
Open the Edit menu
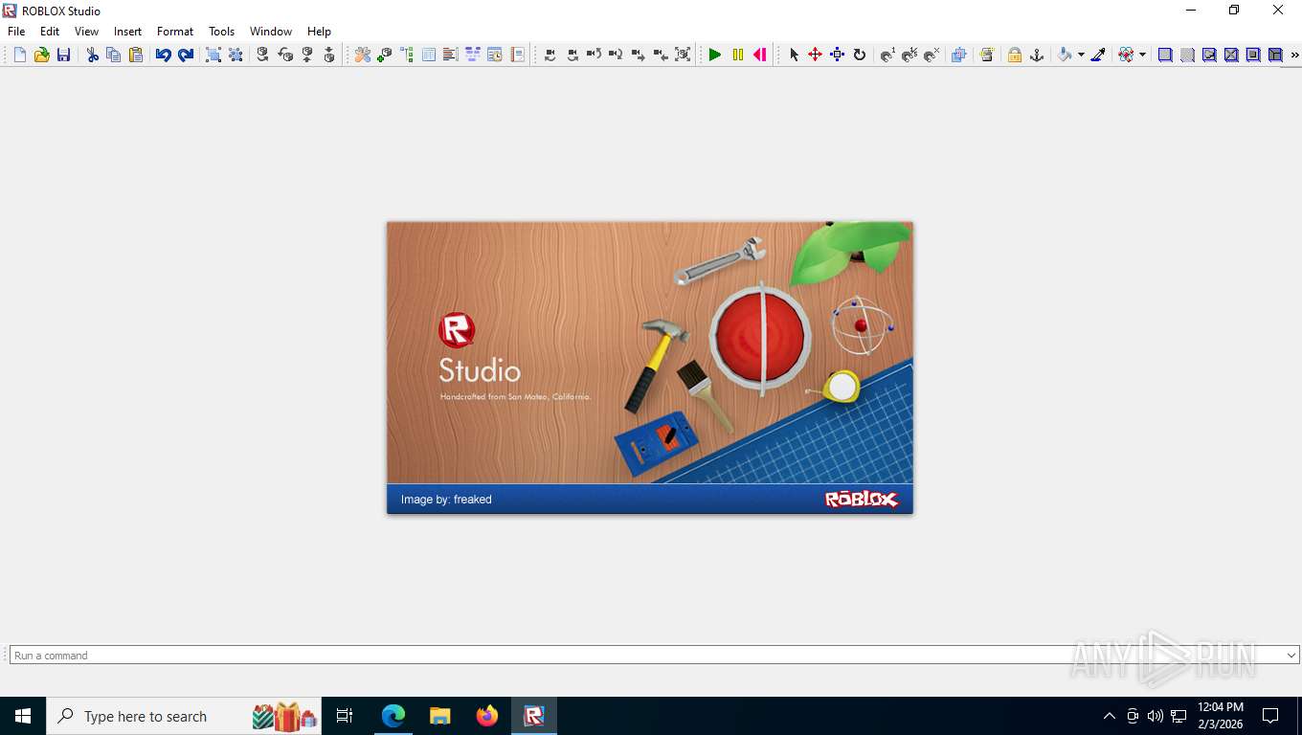coord(50,32)
